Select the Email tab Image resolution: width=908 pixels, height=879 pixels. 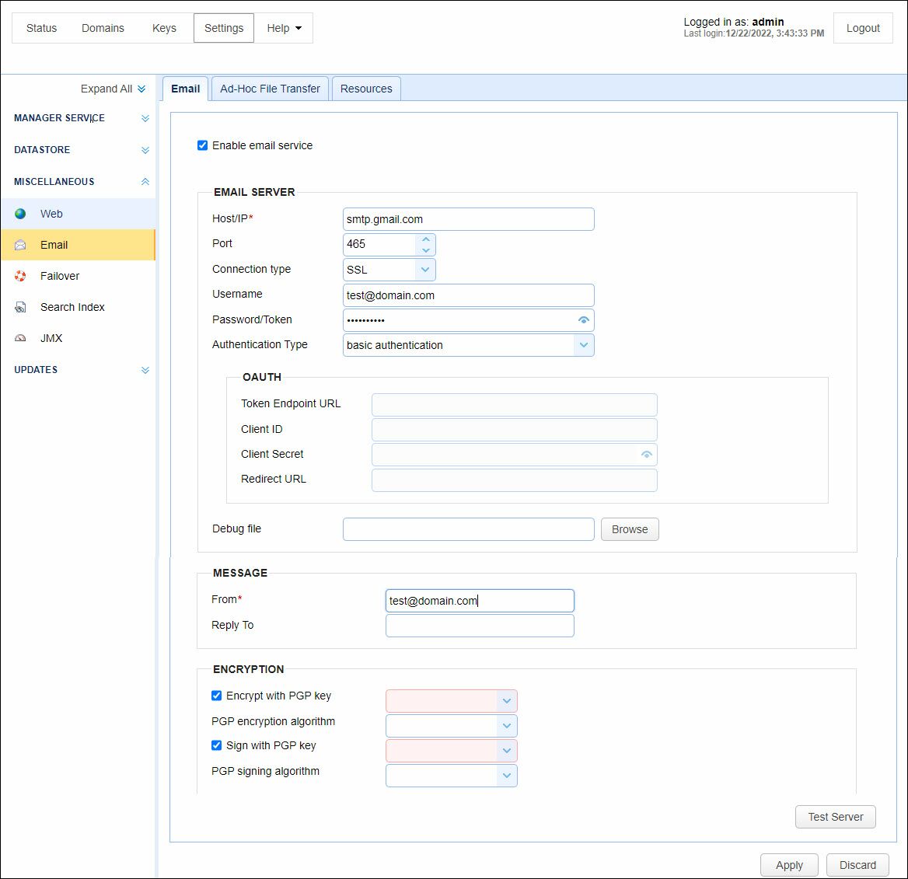185,89
